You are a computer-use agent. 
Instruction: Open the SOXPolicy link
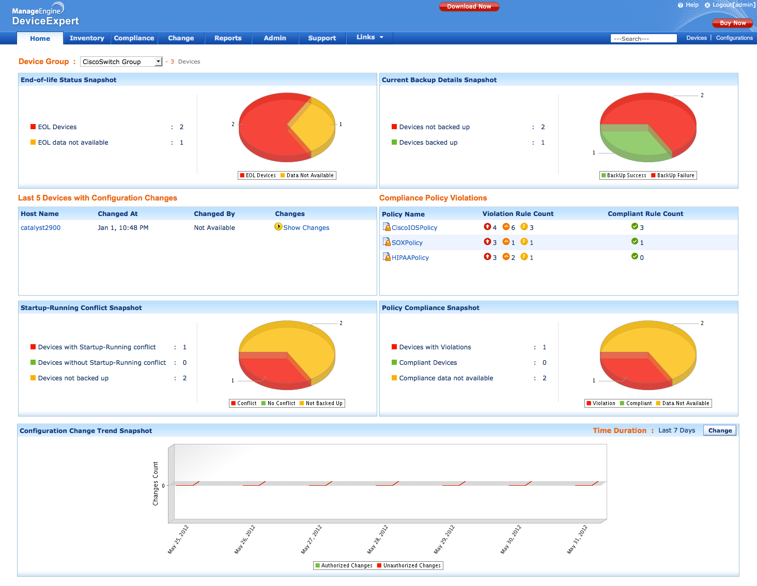(407, 243)
